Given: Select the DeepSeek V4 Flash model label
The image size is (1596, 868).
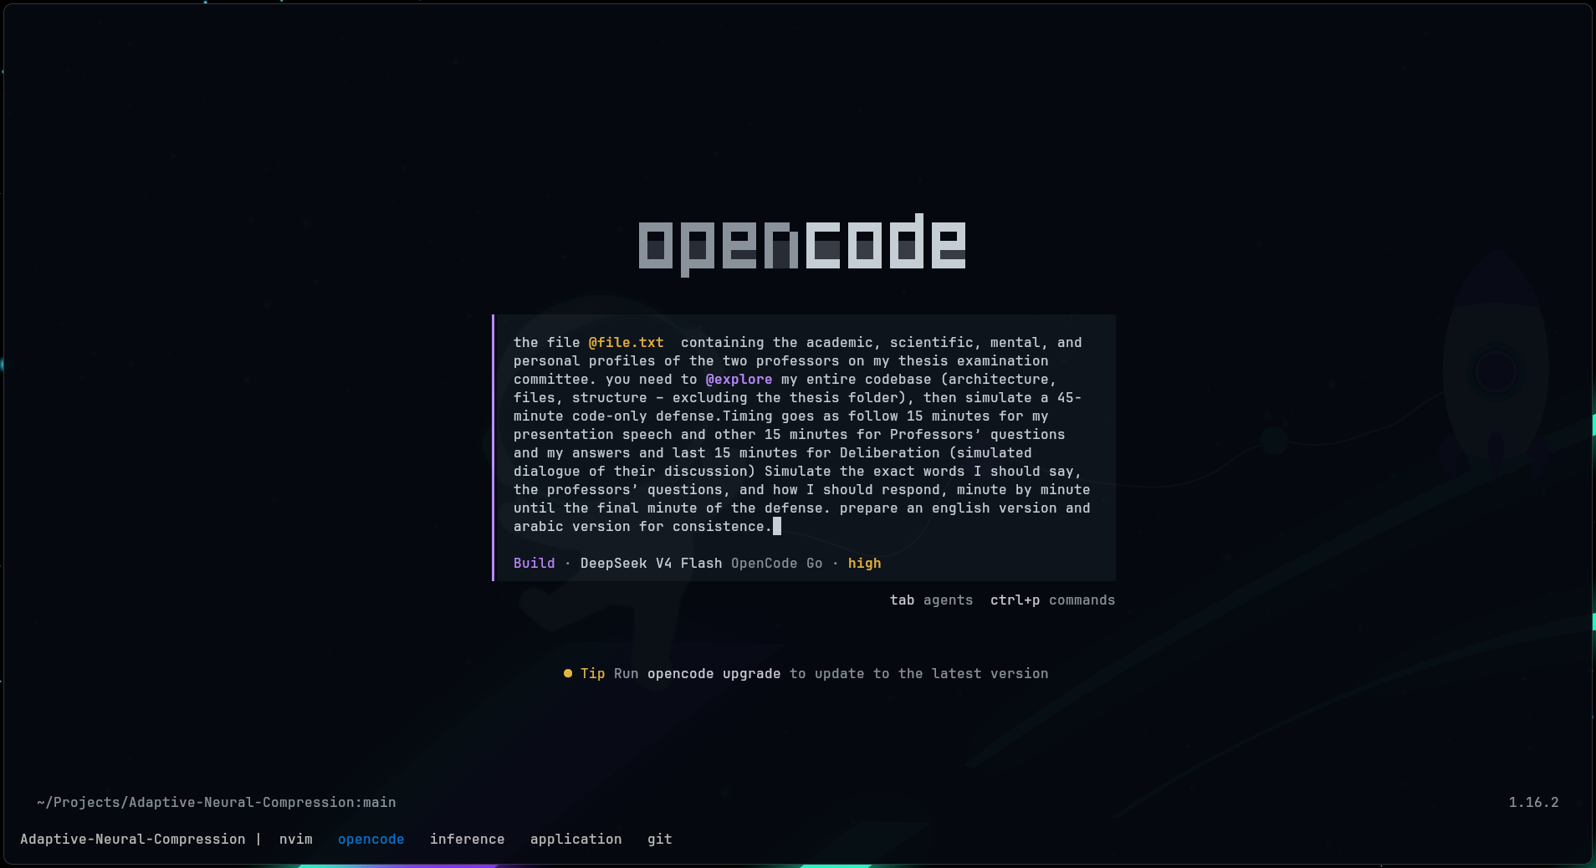Looking at the screenshot, I should [x=652, y=563].
